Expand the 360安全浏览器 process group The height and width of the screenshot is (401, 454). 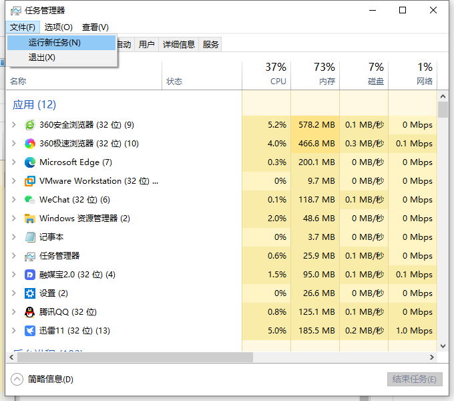(x=14, y=125)
